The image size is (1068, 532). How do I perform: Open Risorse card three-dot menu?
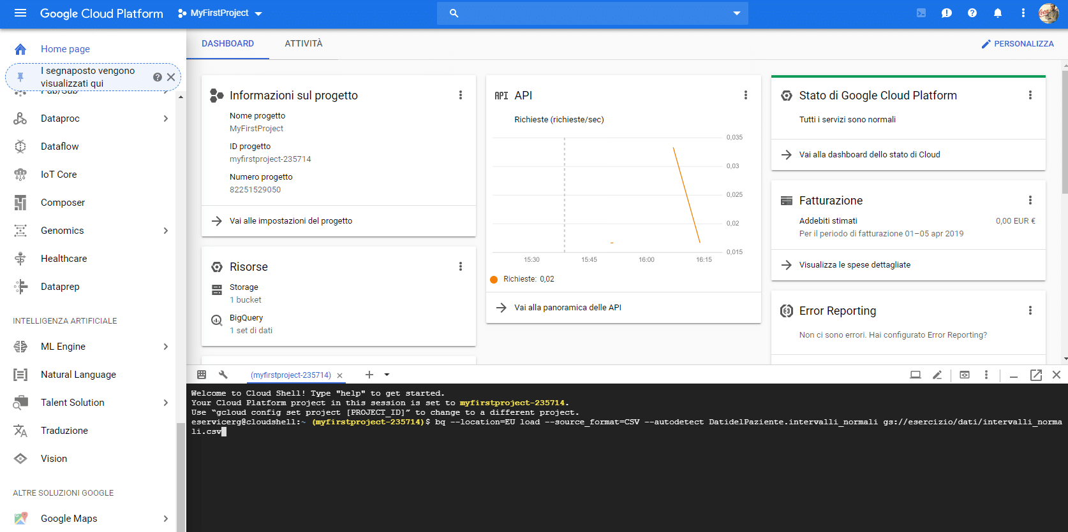coord(461,266)
